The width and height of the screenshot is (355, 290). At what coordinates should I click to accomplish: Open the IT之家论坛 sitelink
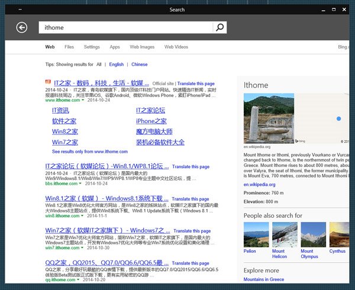[150, 111]
